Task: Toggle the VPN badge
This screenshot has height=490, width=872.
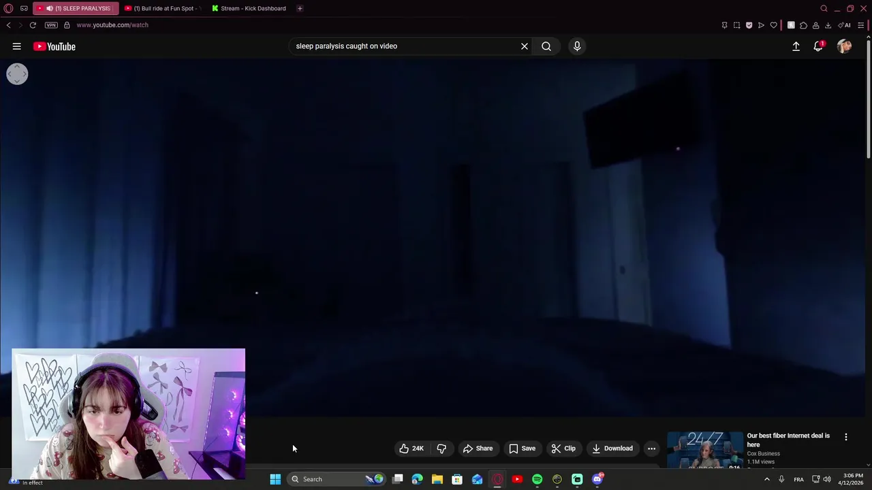Action: (51, 25)
